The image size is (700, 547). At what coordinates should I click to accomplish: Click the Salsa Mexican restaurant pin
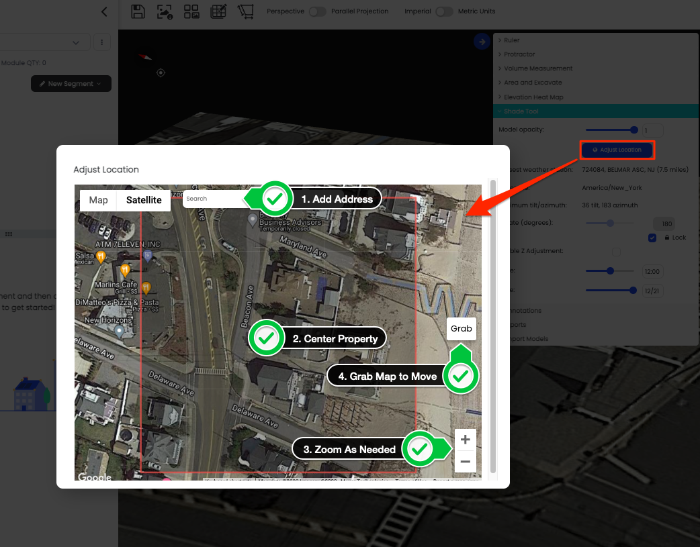click(x=101, y=256)
